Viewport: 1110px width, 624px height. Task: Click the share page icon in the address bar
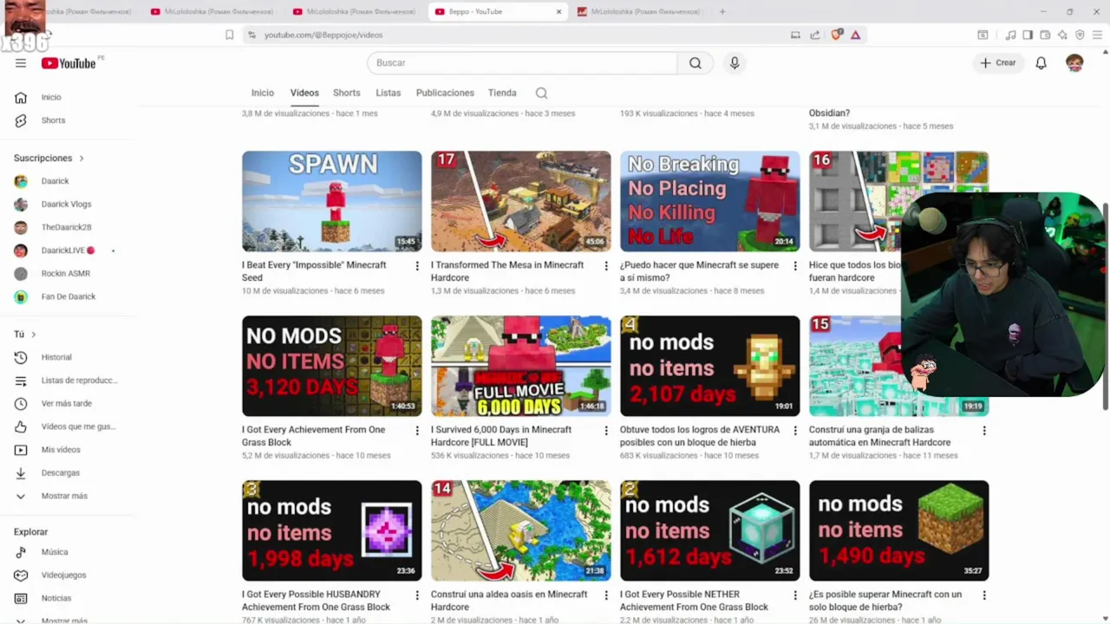point(815,35)
